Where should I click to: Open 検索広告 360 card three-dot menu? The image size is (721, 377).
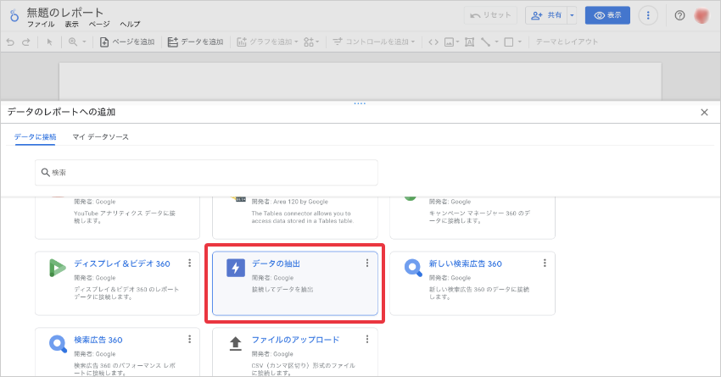[x=189, y=340]
